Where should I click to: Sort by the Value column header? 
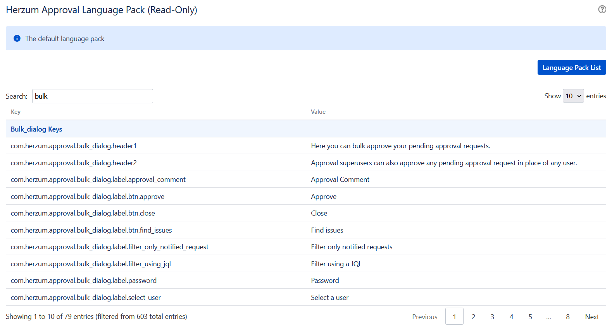(318, 112)
